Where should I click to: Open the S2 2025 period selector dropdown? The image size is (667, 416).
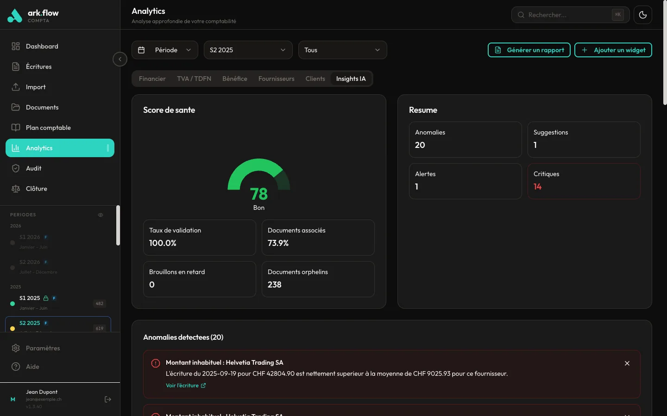(248, 50)
